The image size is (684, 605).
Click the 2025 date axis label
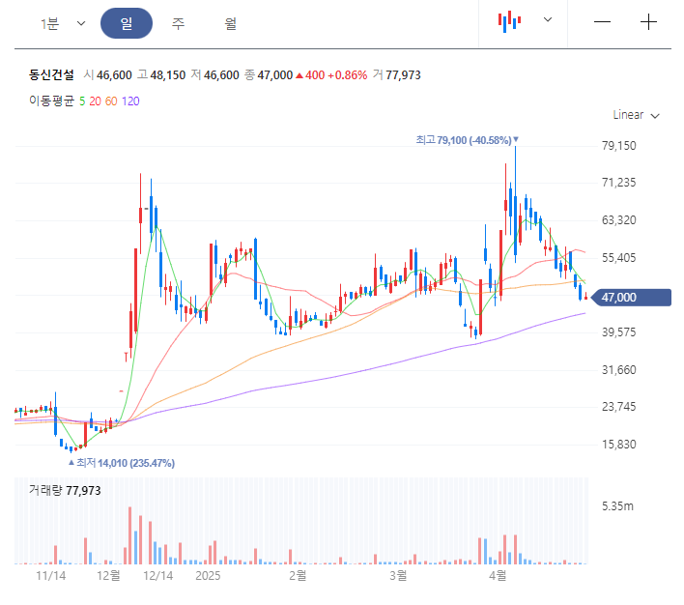tap(208, 576)
